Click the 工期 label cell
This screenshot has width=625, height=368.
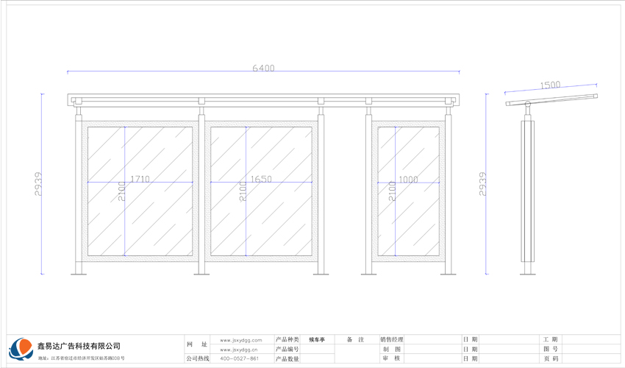(551, 339)
